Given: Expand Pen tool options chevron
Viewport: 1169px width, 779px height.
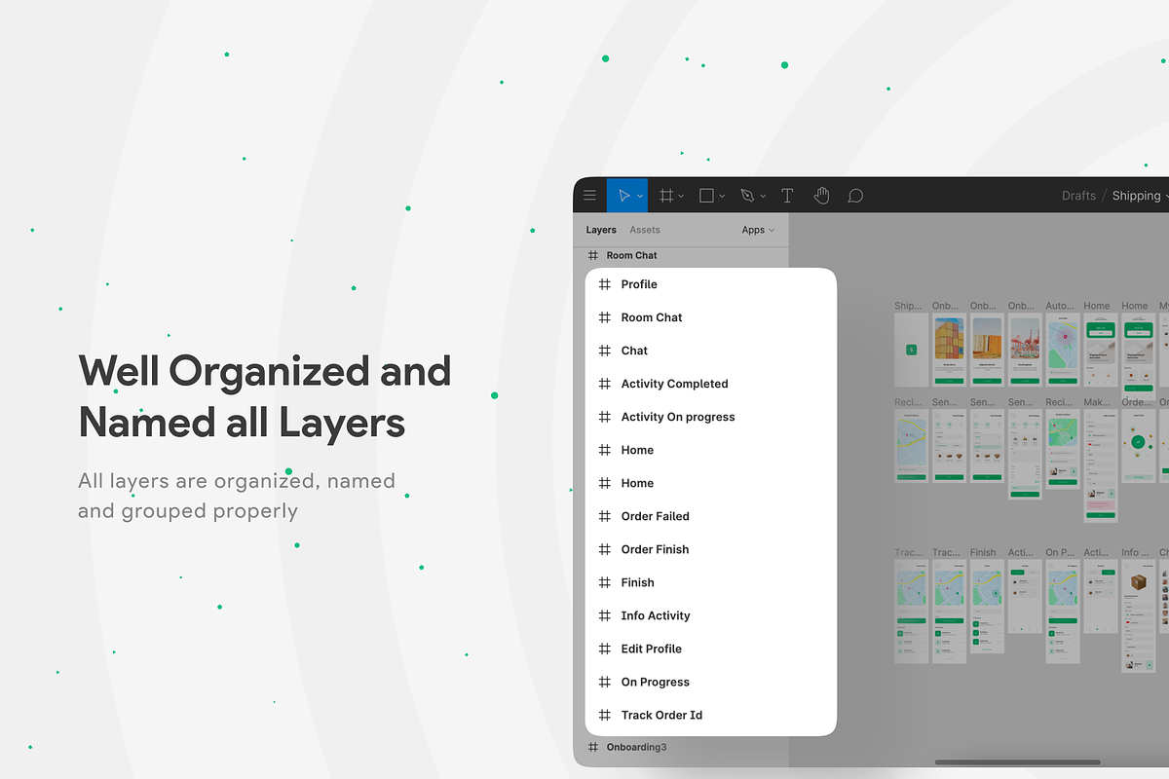Looking at the screenshot, I should coord(763,197).
